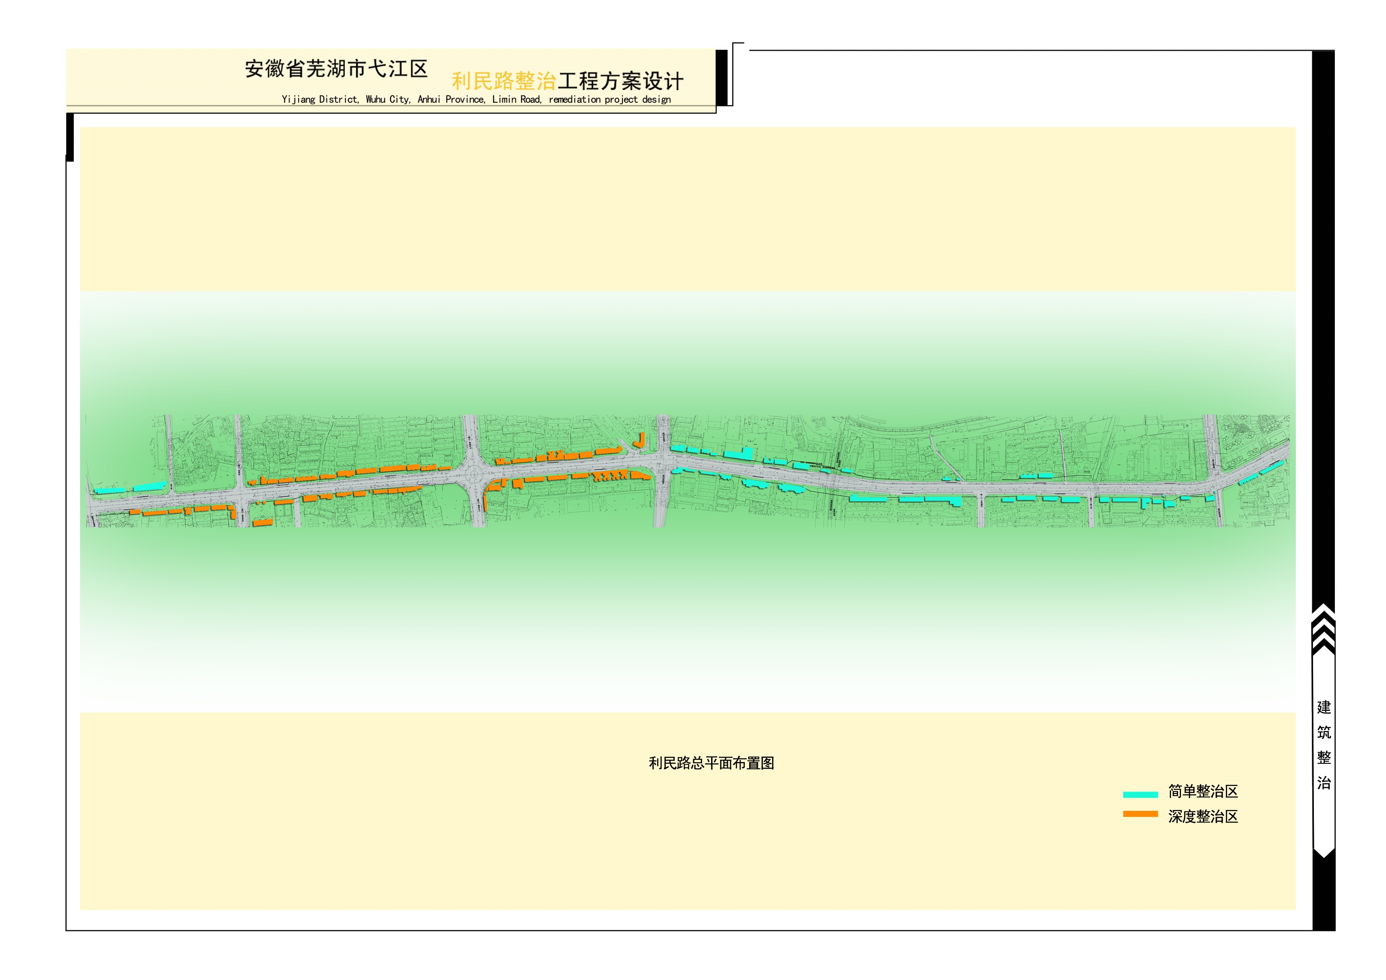Click the roundabout intersection on the map
Viewport: 1386px width, 980px height.
473,474
